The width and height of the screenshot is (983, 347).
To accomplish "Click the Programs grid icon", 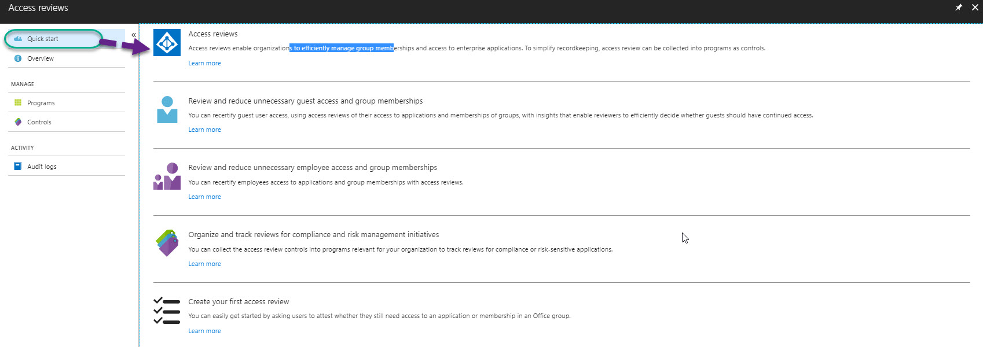I will pos(18,103).
